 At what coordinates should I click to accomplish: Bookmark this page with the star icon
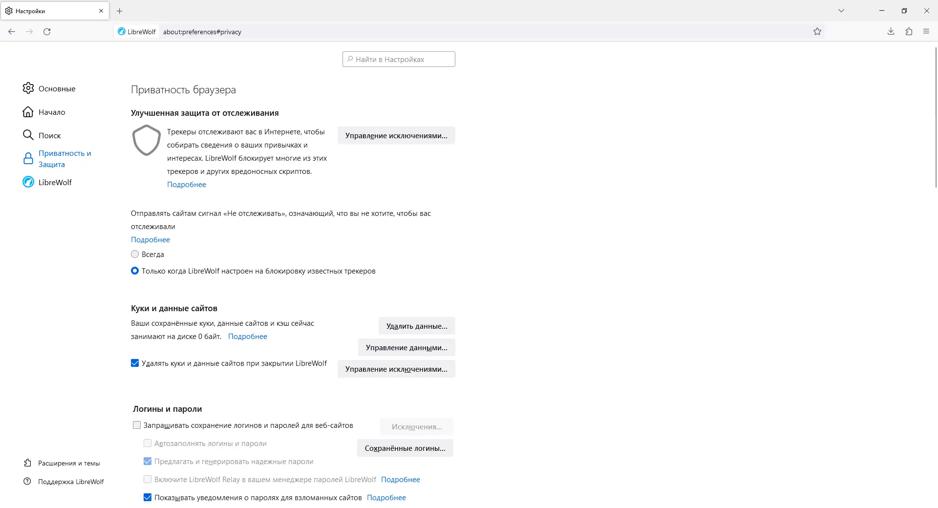817,32
